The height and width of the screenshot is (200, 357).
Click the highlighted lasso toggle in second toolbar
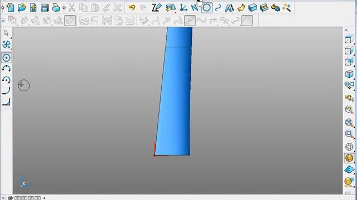(70, 21)
